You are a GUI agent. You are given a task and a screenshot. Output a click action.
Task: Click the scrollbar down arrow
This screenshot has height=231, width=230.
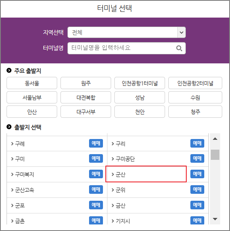[x=215, y=219]
